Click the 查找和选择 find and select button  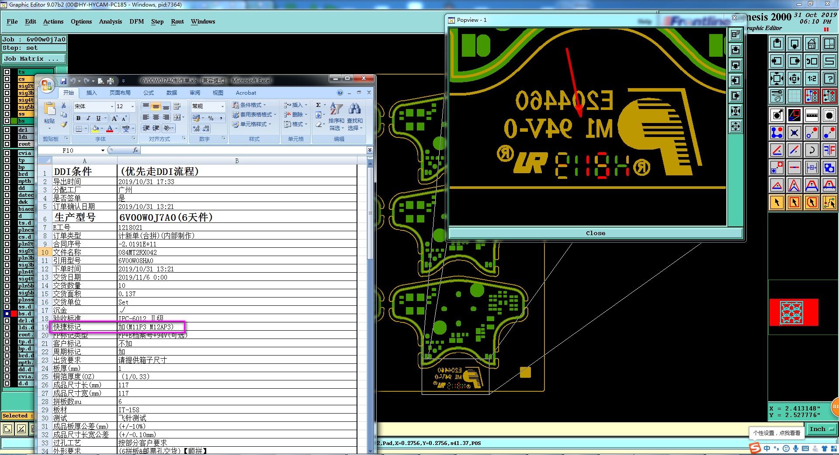click(x=354, y=117)
